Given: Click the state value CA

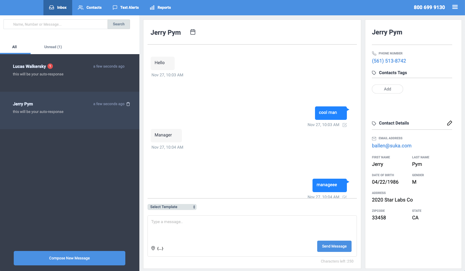Looking at the screenshot, I should (x=415, y=218).
